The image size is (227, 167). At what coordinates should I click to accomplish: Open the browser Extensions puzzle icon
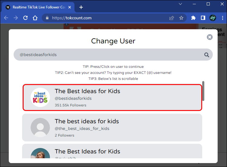point(193,18)
